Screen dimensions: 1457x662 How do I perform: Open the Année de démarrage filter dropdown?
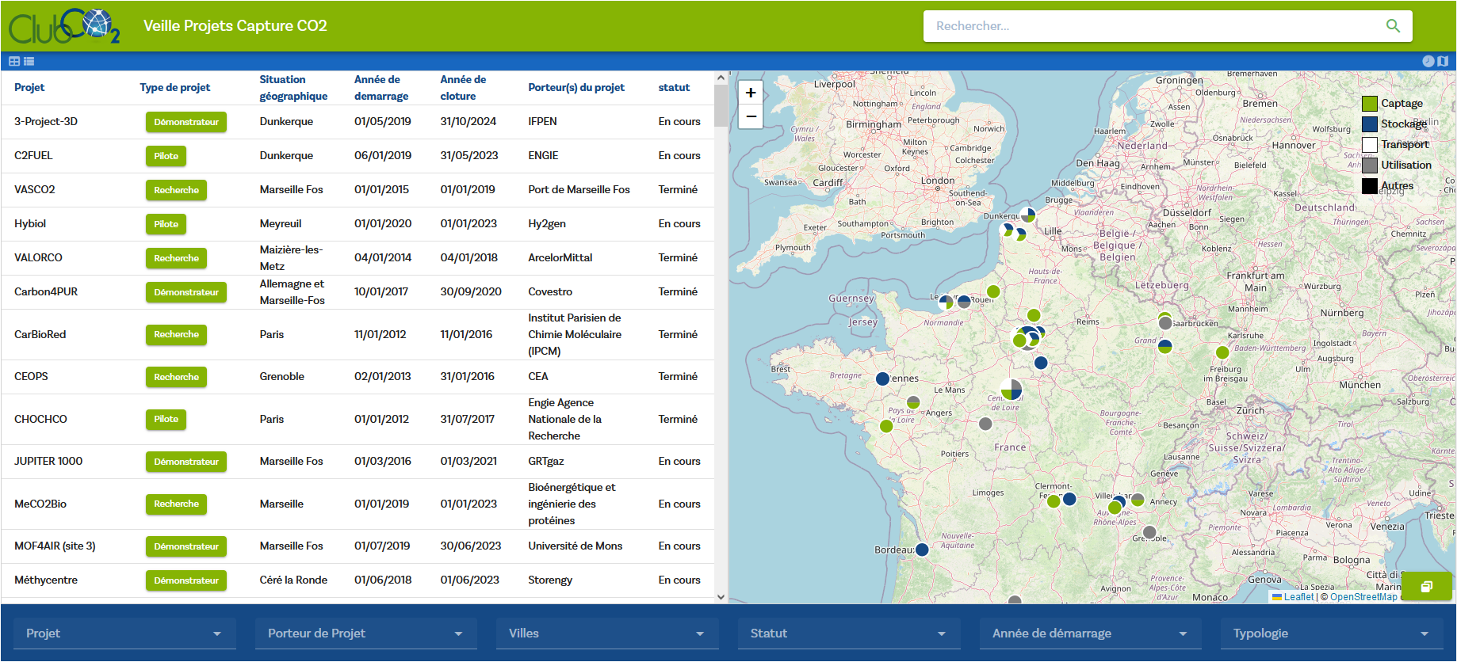click(x=1091, y=633)
